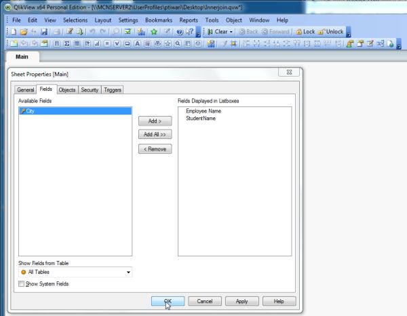Click the Unlock selections toolbar button
The height and width of the screenshot is (316, 407).
pos(331,32)
